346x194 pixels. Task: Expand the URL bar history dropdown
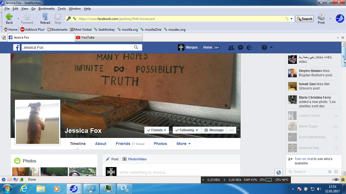[291, 19]
